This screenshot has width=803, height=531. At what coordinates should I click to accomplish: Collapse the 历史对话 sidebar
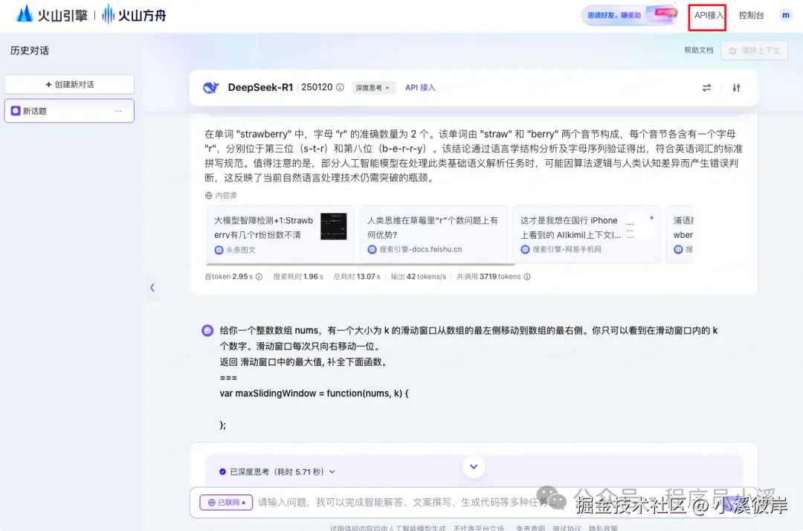(152, 287)
